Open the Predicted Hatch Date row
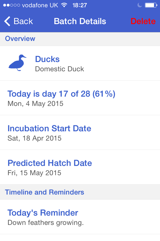160x241 pixels. pos(80,167)
